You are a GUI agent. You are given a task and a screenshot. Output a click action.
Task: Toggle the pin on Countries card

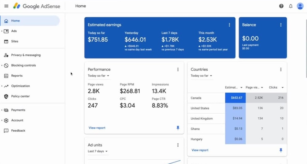[x=281, y=150]
